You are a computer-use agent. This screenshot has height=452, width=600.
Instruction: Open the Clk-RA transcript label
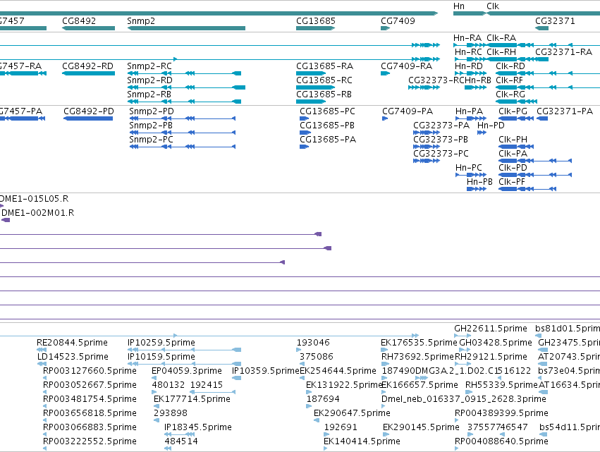coord(501,37)
